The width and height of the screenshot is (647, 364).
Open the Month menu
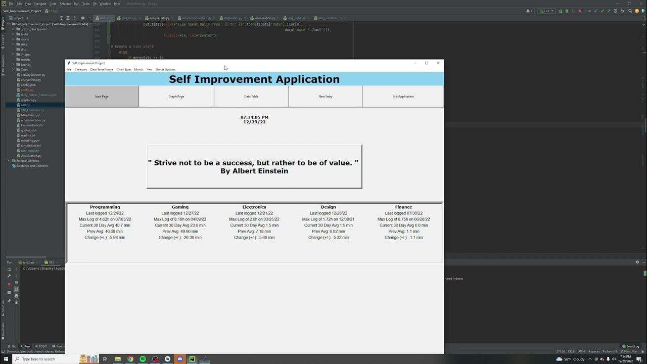click(138, 69)
